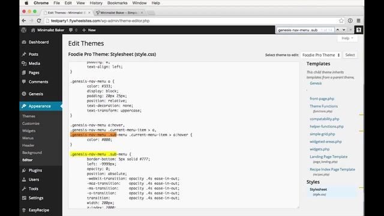This screenshot has width=384, height=216.
Task: Close the find bar
Action: click(350, 30)
